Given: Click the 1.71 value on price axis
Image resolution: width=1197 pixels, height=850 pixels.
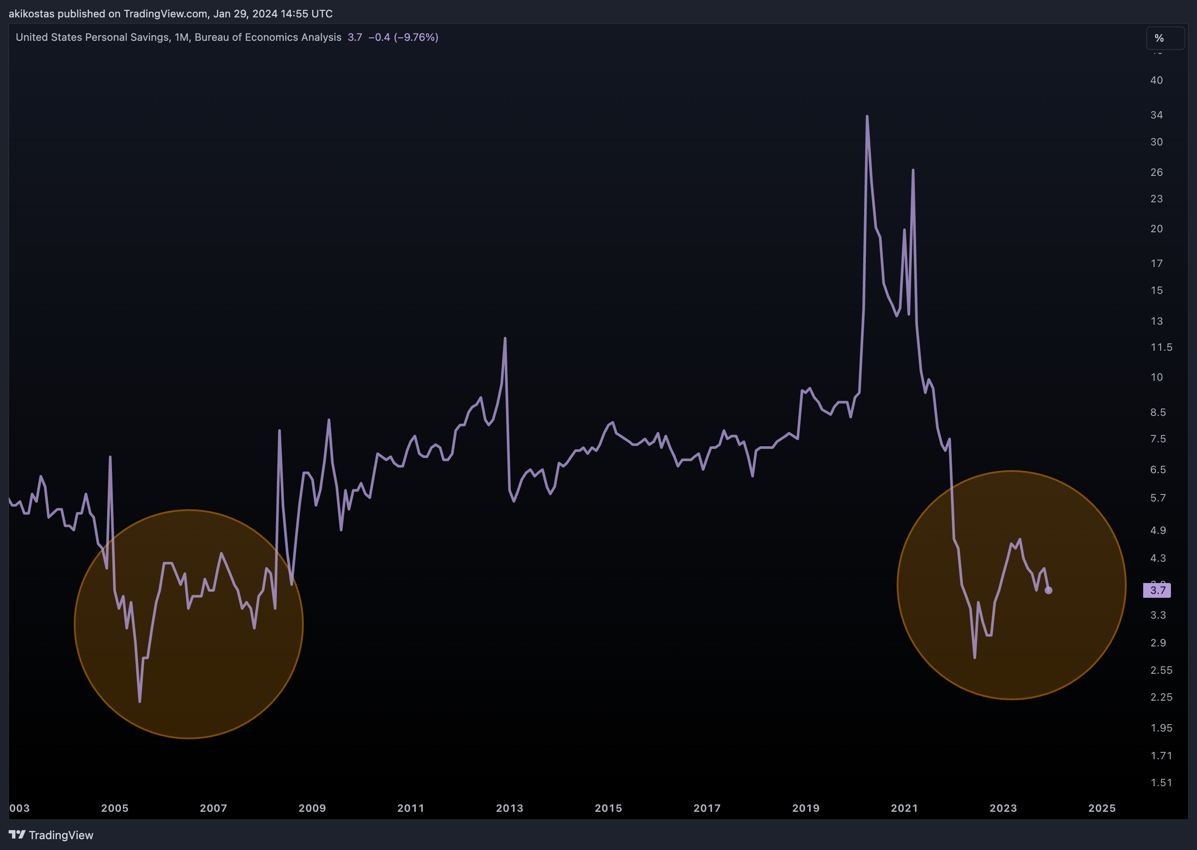Looking at the screenshot, I should pyautogui.click(x=1161, y=755).
